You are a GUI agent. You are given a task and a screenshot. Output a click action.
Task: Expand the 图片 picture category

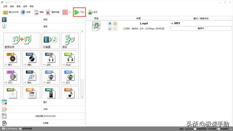click(43, 102)
